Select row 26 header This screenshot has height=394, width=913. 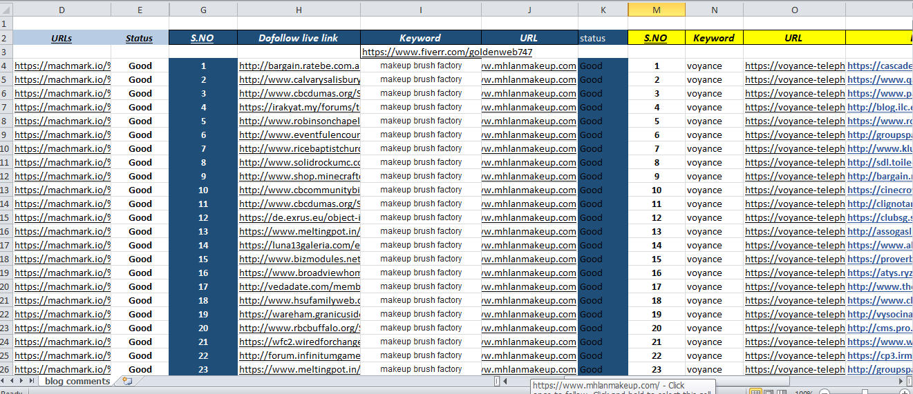click(x=6, y=369)
